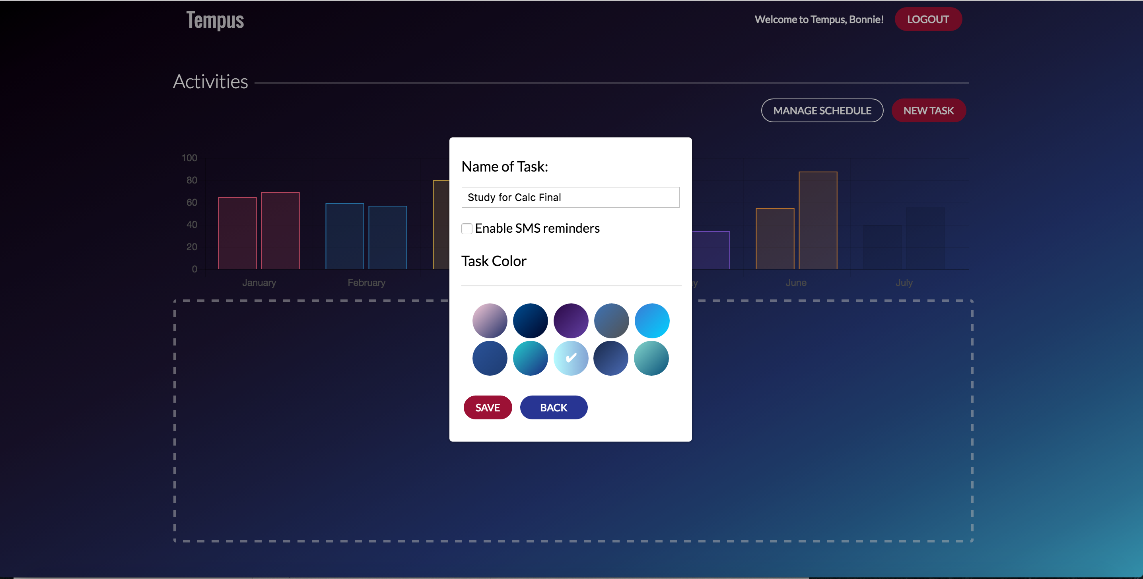Choose the bright sky-blue gradient swatch
The width and height of the screenshot is (1143, 579).
[651, 320]
